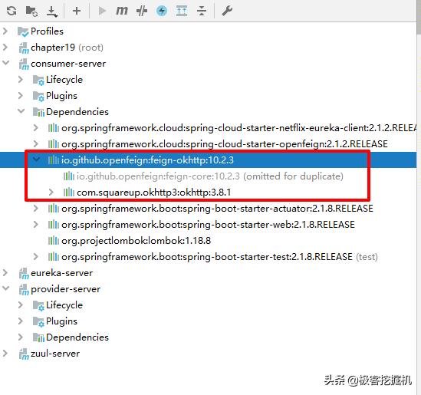Screen dimensions: 421x395
Task: Click consumer-server Maven module icon
Action: 24,64
